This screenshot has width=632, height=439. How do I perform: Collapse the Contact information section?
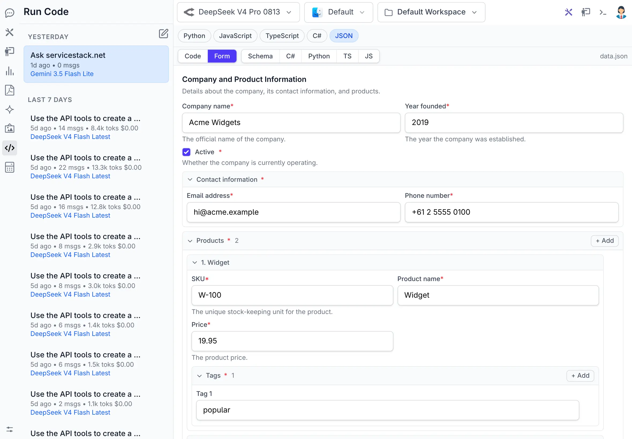(x=190, y=179)
